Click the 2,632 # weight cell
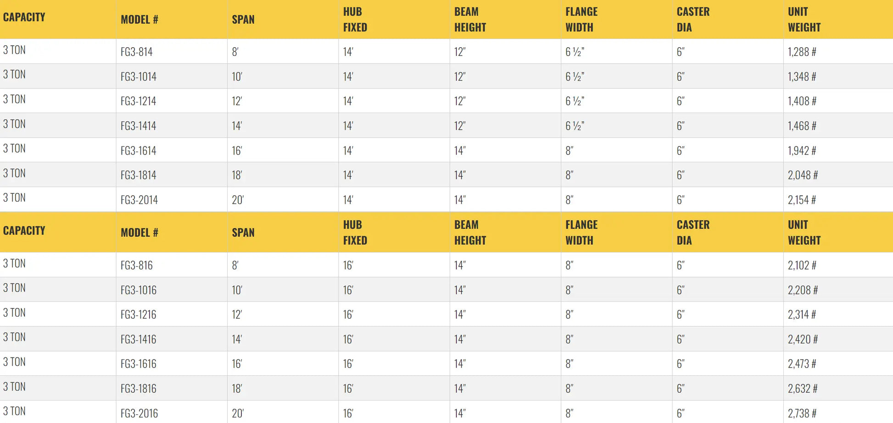Viewport: 893px width, 423px height. click(803, 389)
